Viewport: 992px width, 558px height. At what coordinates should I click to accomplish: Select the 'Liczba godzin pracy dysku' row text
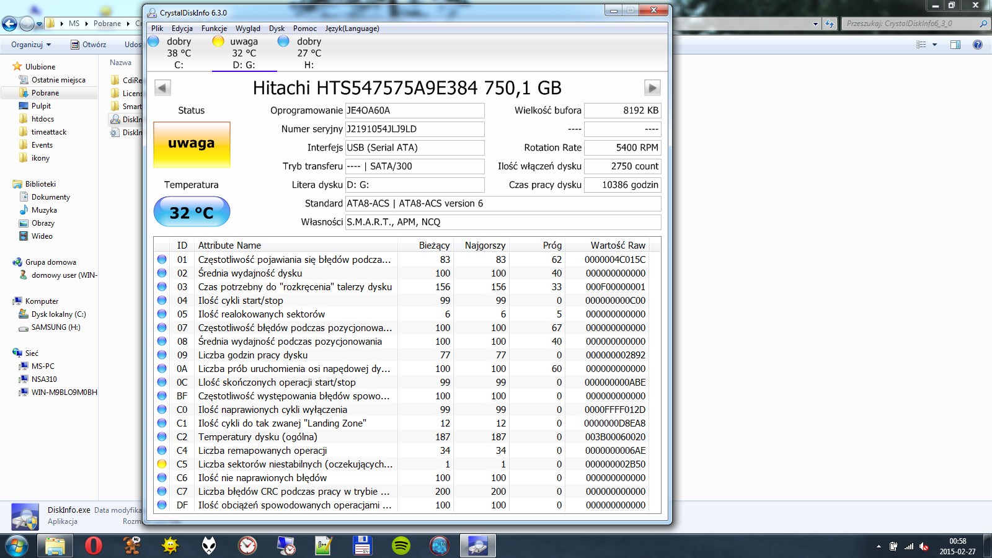click(x=253, y=355)
